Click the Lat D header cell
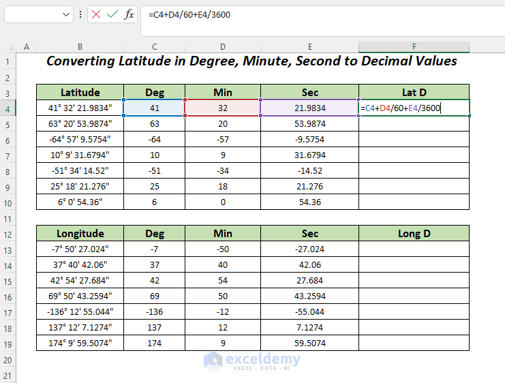The height and width of the screenshot is (383, 505). coord(414,92)
